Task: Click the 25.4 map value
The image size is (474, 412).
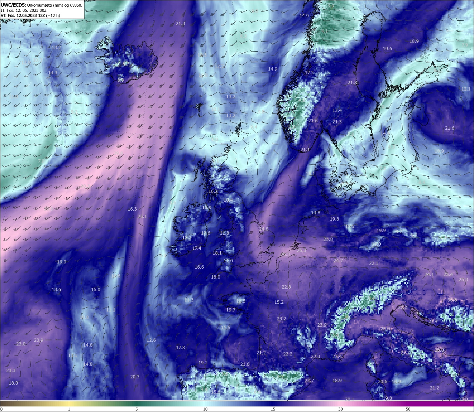Action: (448, 275)
